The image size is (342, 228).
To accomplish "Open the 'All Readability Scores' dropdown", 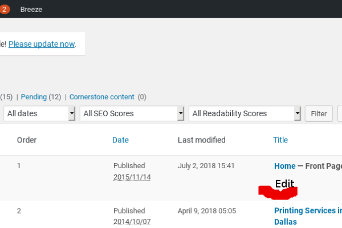I will pos(245,113).
